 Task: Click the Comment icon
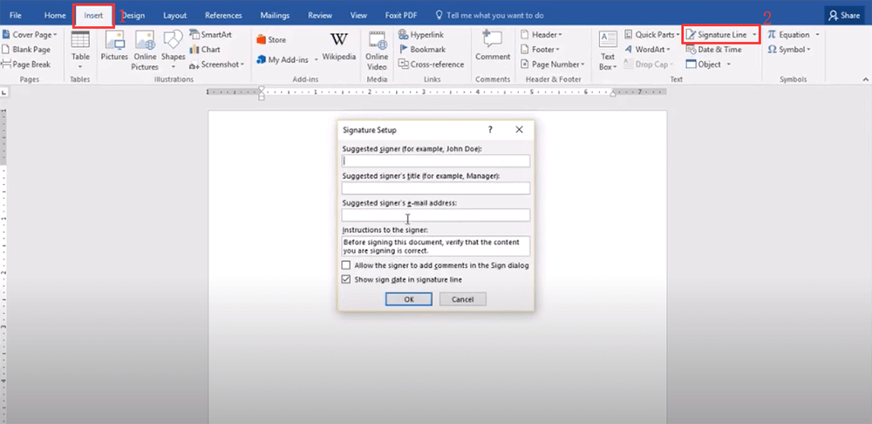493,45
